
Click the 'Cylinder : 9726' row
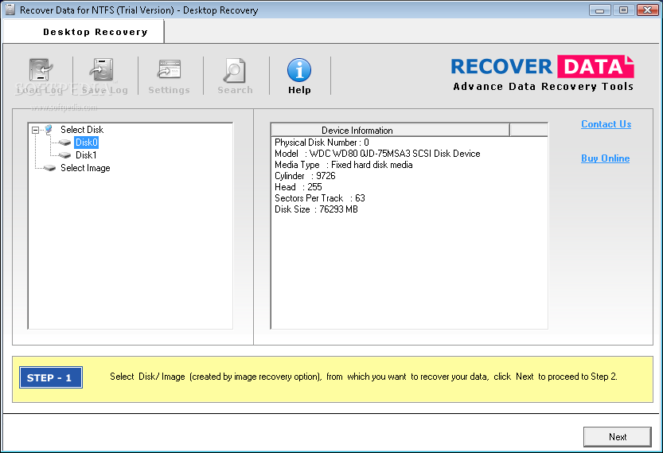point(305,175)
